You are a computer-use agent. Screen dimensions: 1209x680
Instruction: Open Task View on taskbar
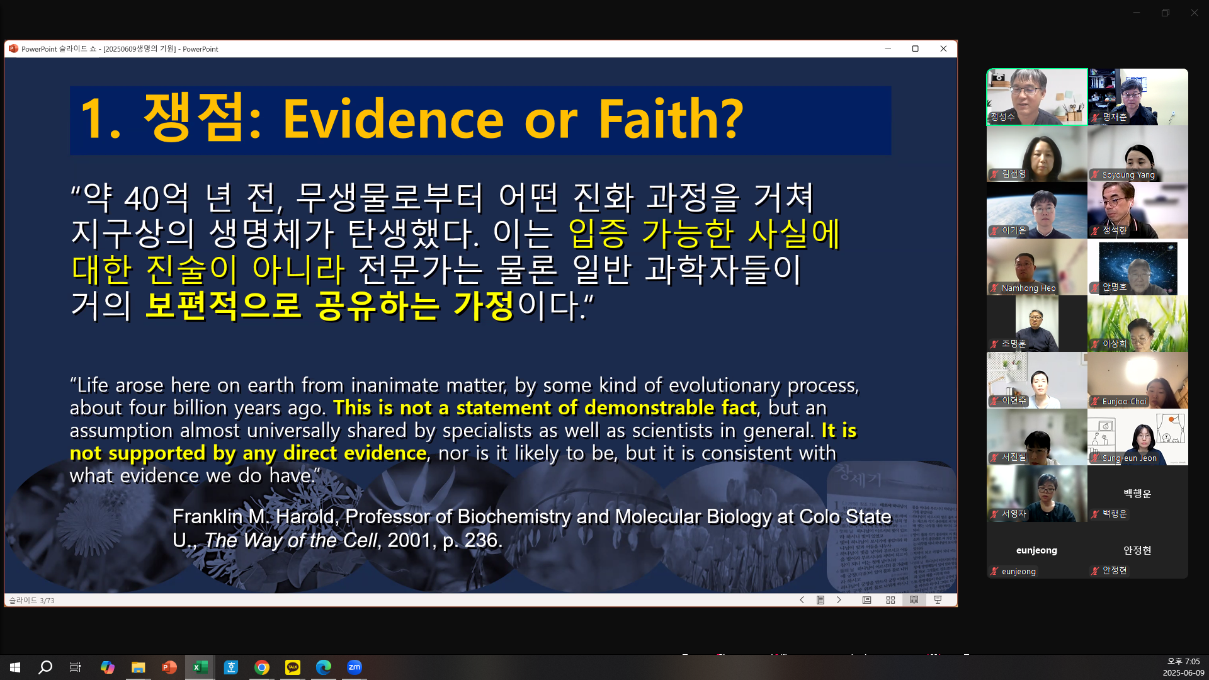pos(76,667)
